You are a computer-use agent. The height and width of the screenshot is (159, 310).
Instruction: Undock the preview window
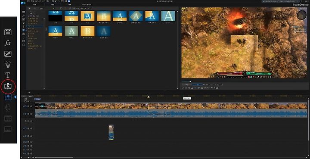tap(217, 87)
